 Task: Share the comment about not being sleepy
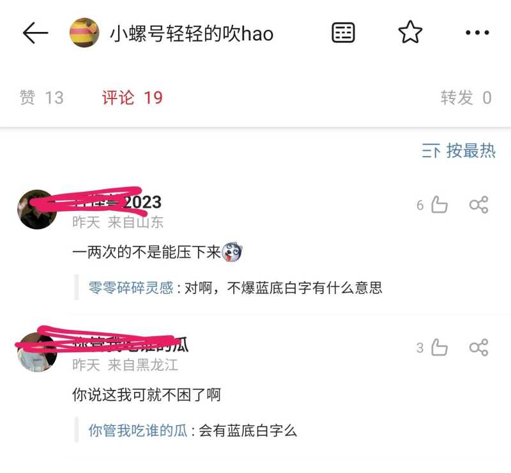click(478, 348)
